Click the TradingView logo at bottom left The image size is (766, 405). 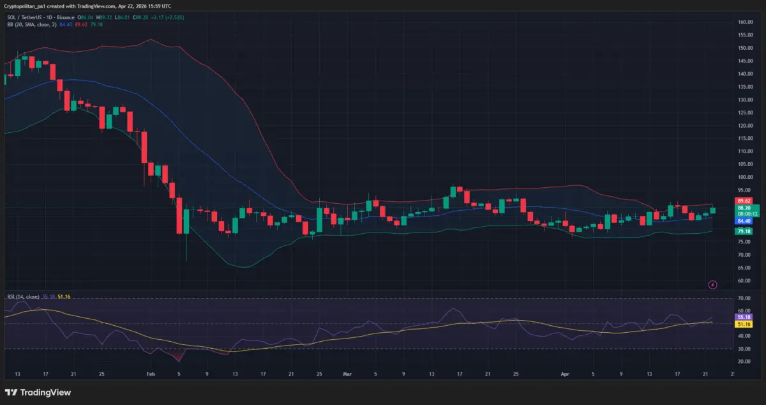point(38,392)
